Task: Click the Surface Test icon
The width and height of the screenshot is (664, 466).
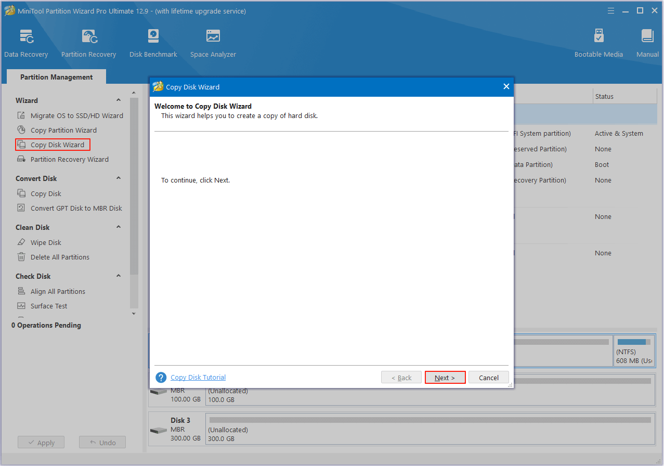Action: 21,306
